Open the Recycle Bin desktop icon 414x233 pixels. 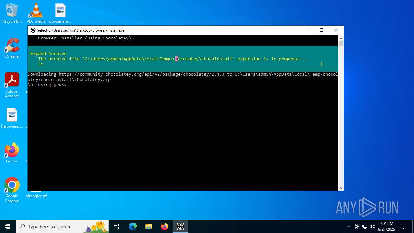[12, 14]
